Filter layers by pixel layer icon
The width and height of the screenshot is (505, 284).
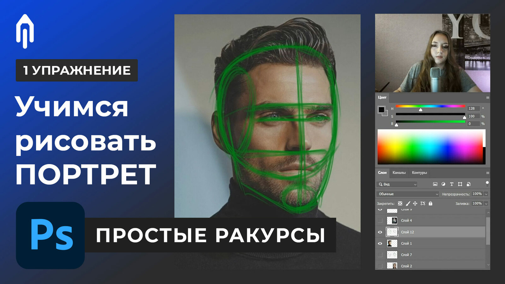(x=435, y=184)
